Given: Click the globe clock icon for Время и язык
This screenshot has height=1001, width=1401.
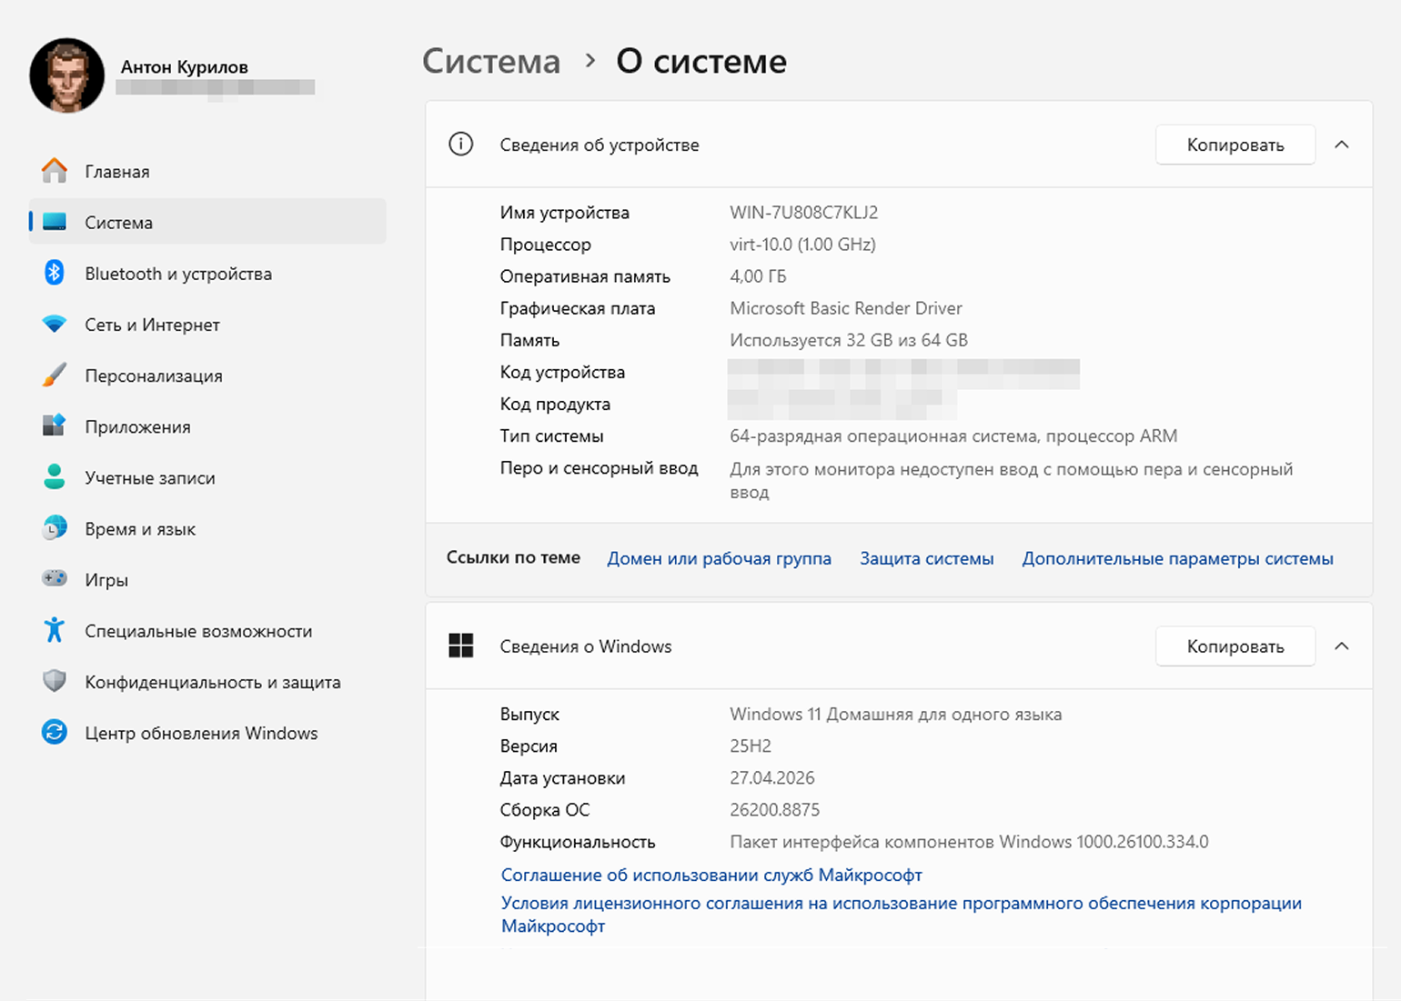Looking at the screenshot, I should click(x=55, y=527).
